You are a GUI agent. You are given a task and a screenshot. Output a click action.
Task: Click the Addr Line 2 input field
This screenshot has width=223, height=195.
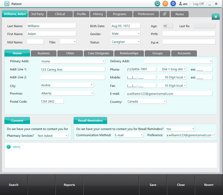click(73, 77)
